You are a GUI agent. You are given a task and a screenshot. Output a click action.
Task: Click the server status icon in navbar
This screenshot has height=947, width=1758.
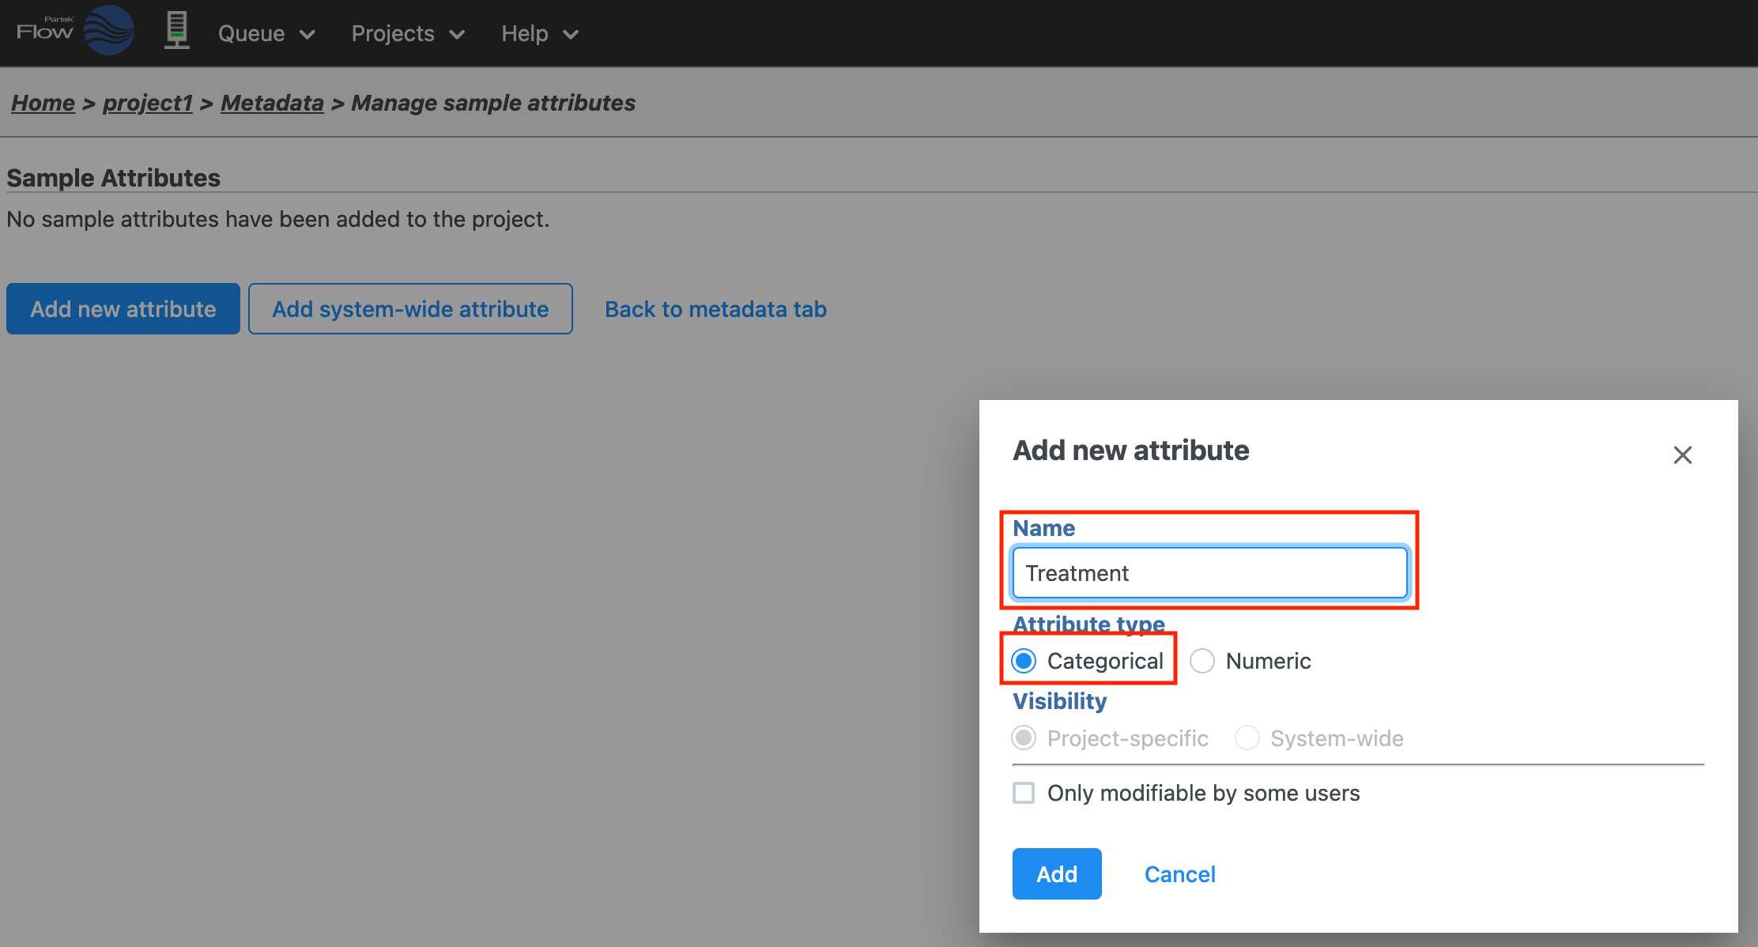pos(177,32)
